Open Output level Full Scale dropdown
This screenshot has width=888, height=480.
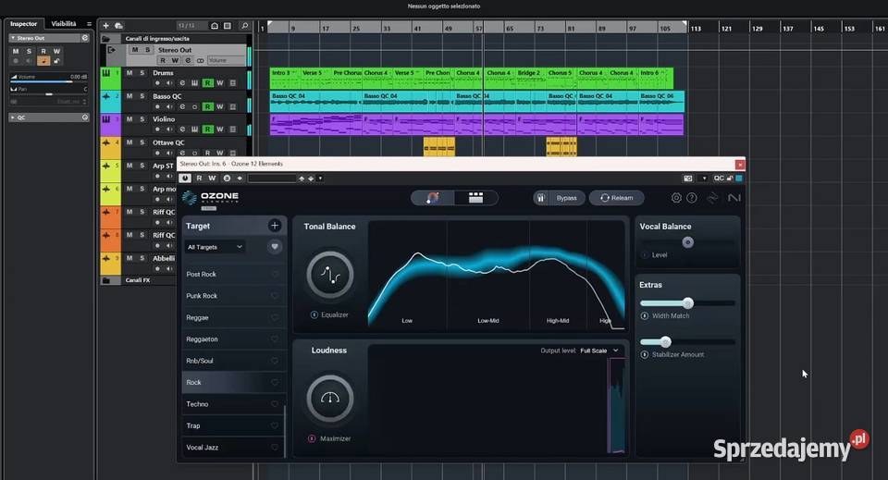[x=599, y=351]
